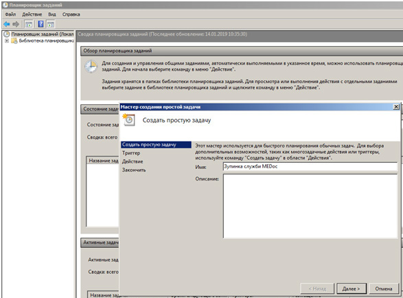Open the Действие menu
Image resolution: width=403 pixels, height=298 pixels.
coord(32,14)
